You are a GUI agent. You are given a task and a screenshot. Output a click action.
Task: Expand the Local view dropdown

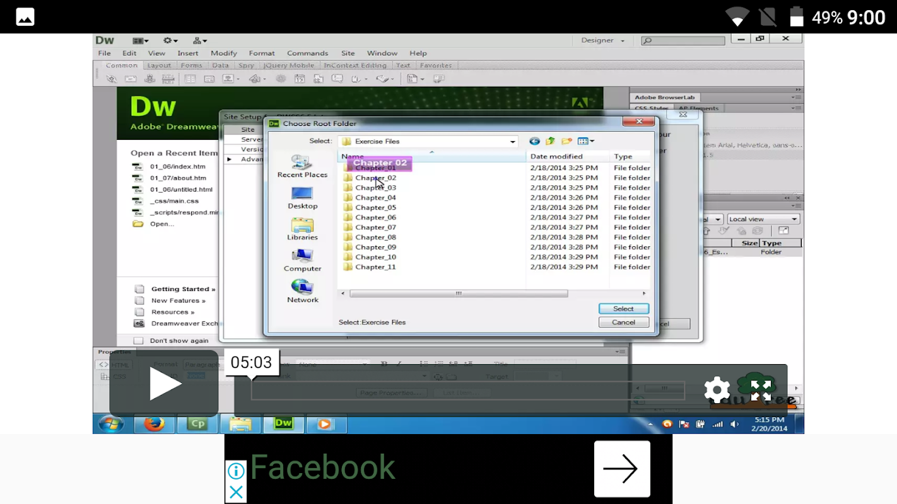(x=763, y=219)
